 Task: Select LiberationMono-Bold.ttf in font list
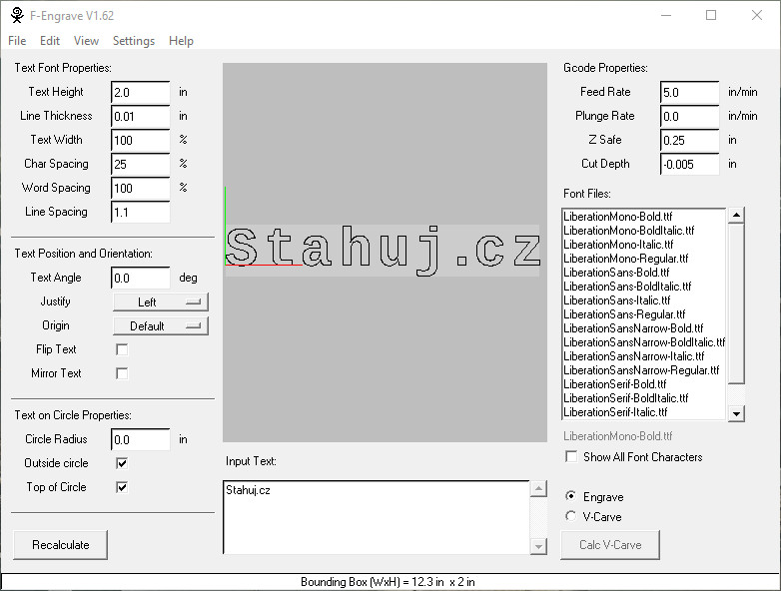click(x=643, y=217)
